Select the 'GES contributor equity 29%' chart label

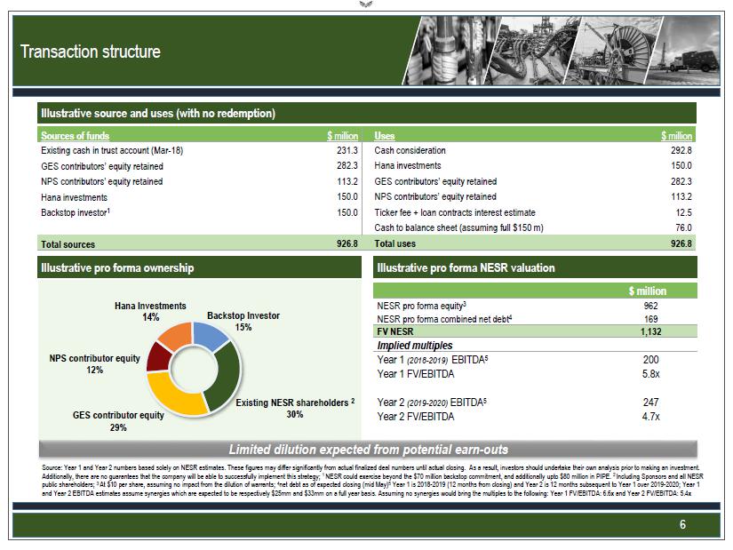[118, 421]
